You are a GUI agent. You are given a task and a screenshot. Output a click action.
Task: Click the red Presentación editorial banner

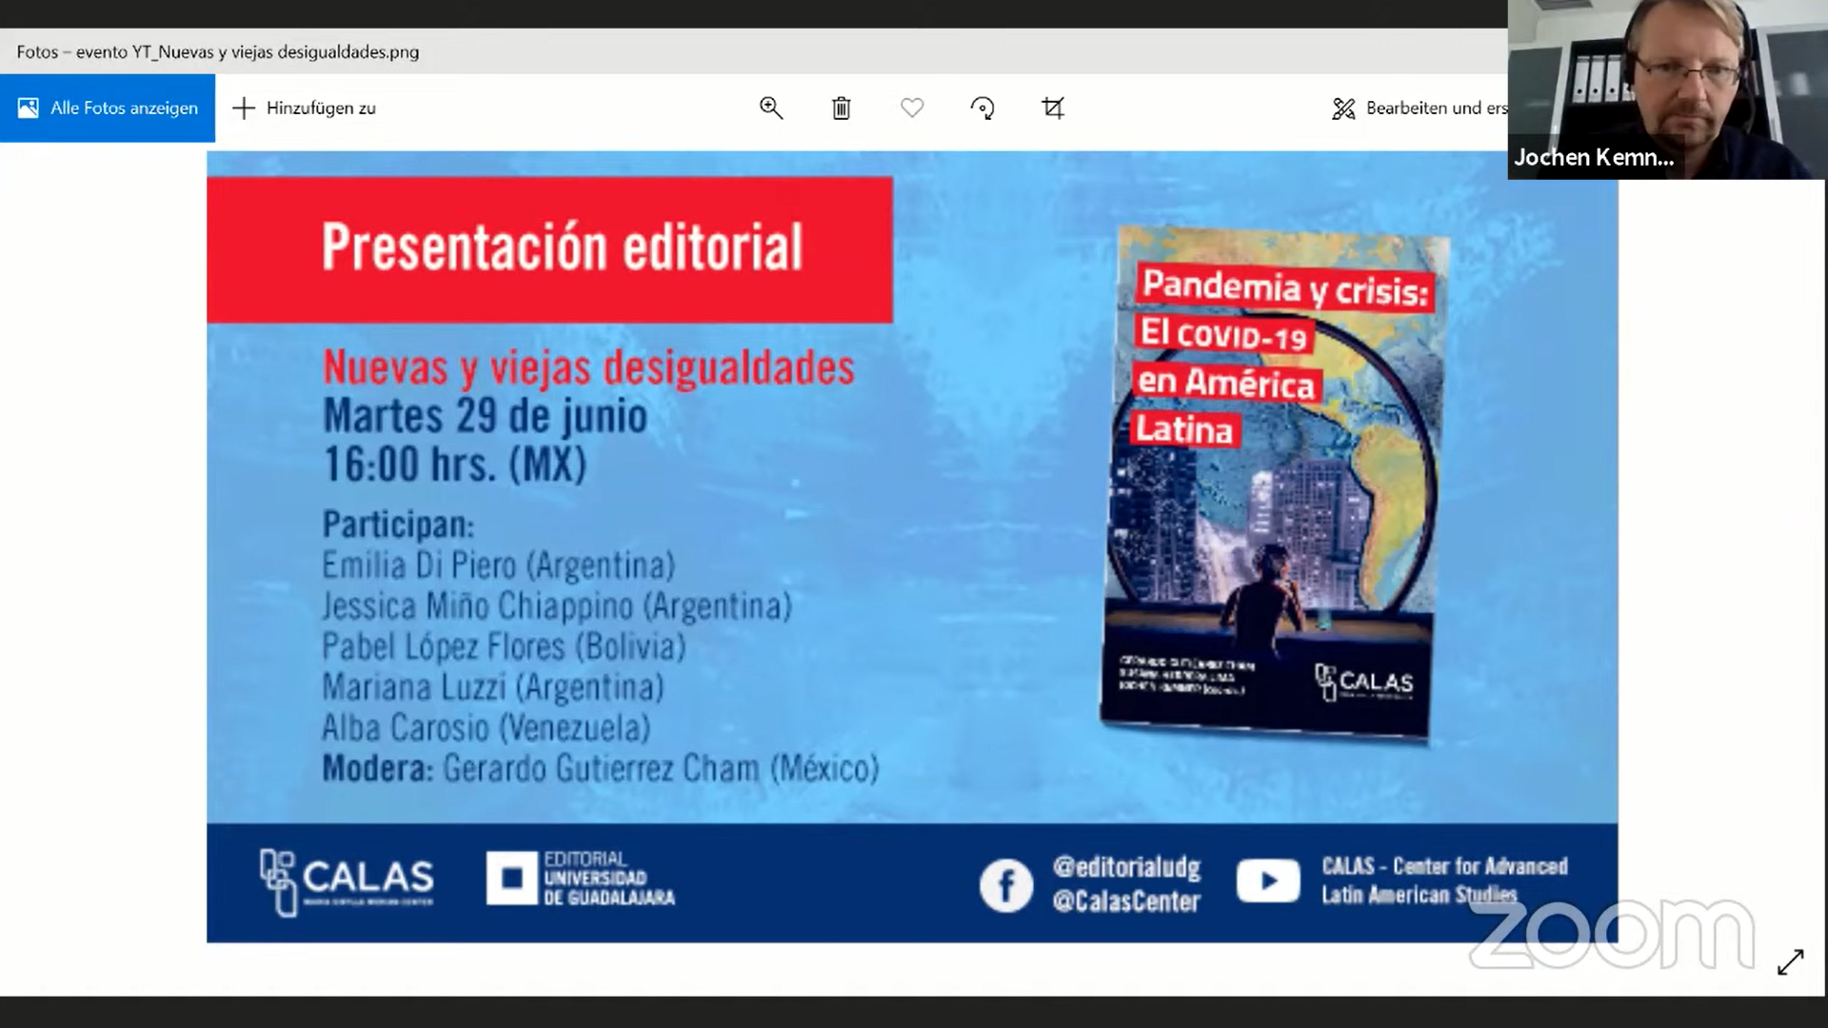[x=549, y=249]
